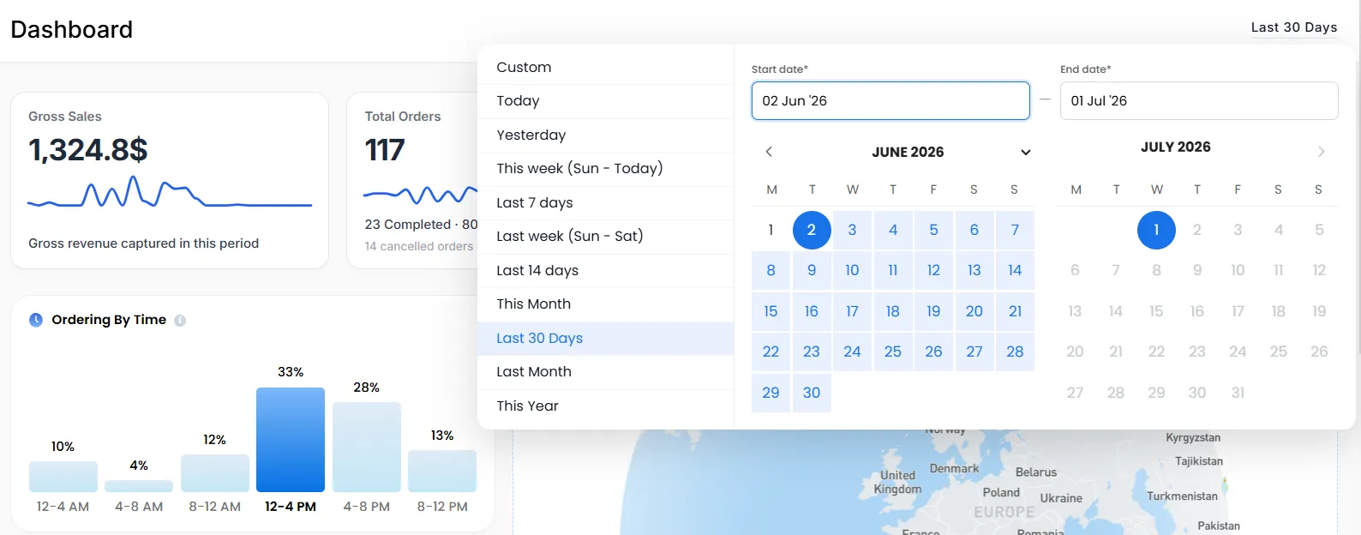Image resolution: width=1361 pixels, height=535 pixels.
Task: Click the 4-8 AM bar in chart
Action: [139, 486]
